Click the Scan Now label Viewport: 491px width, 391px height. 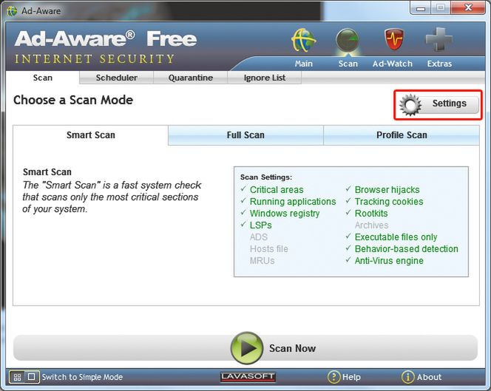pyautogui.click(x=293, y=348)
